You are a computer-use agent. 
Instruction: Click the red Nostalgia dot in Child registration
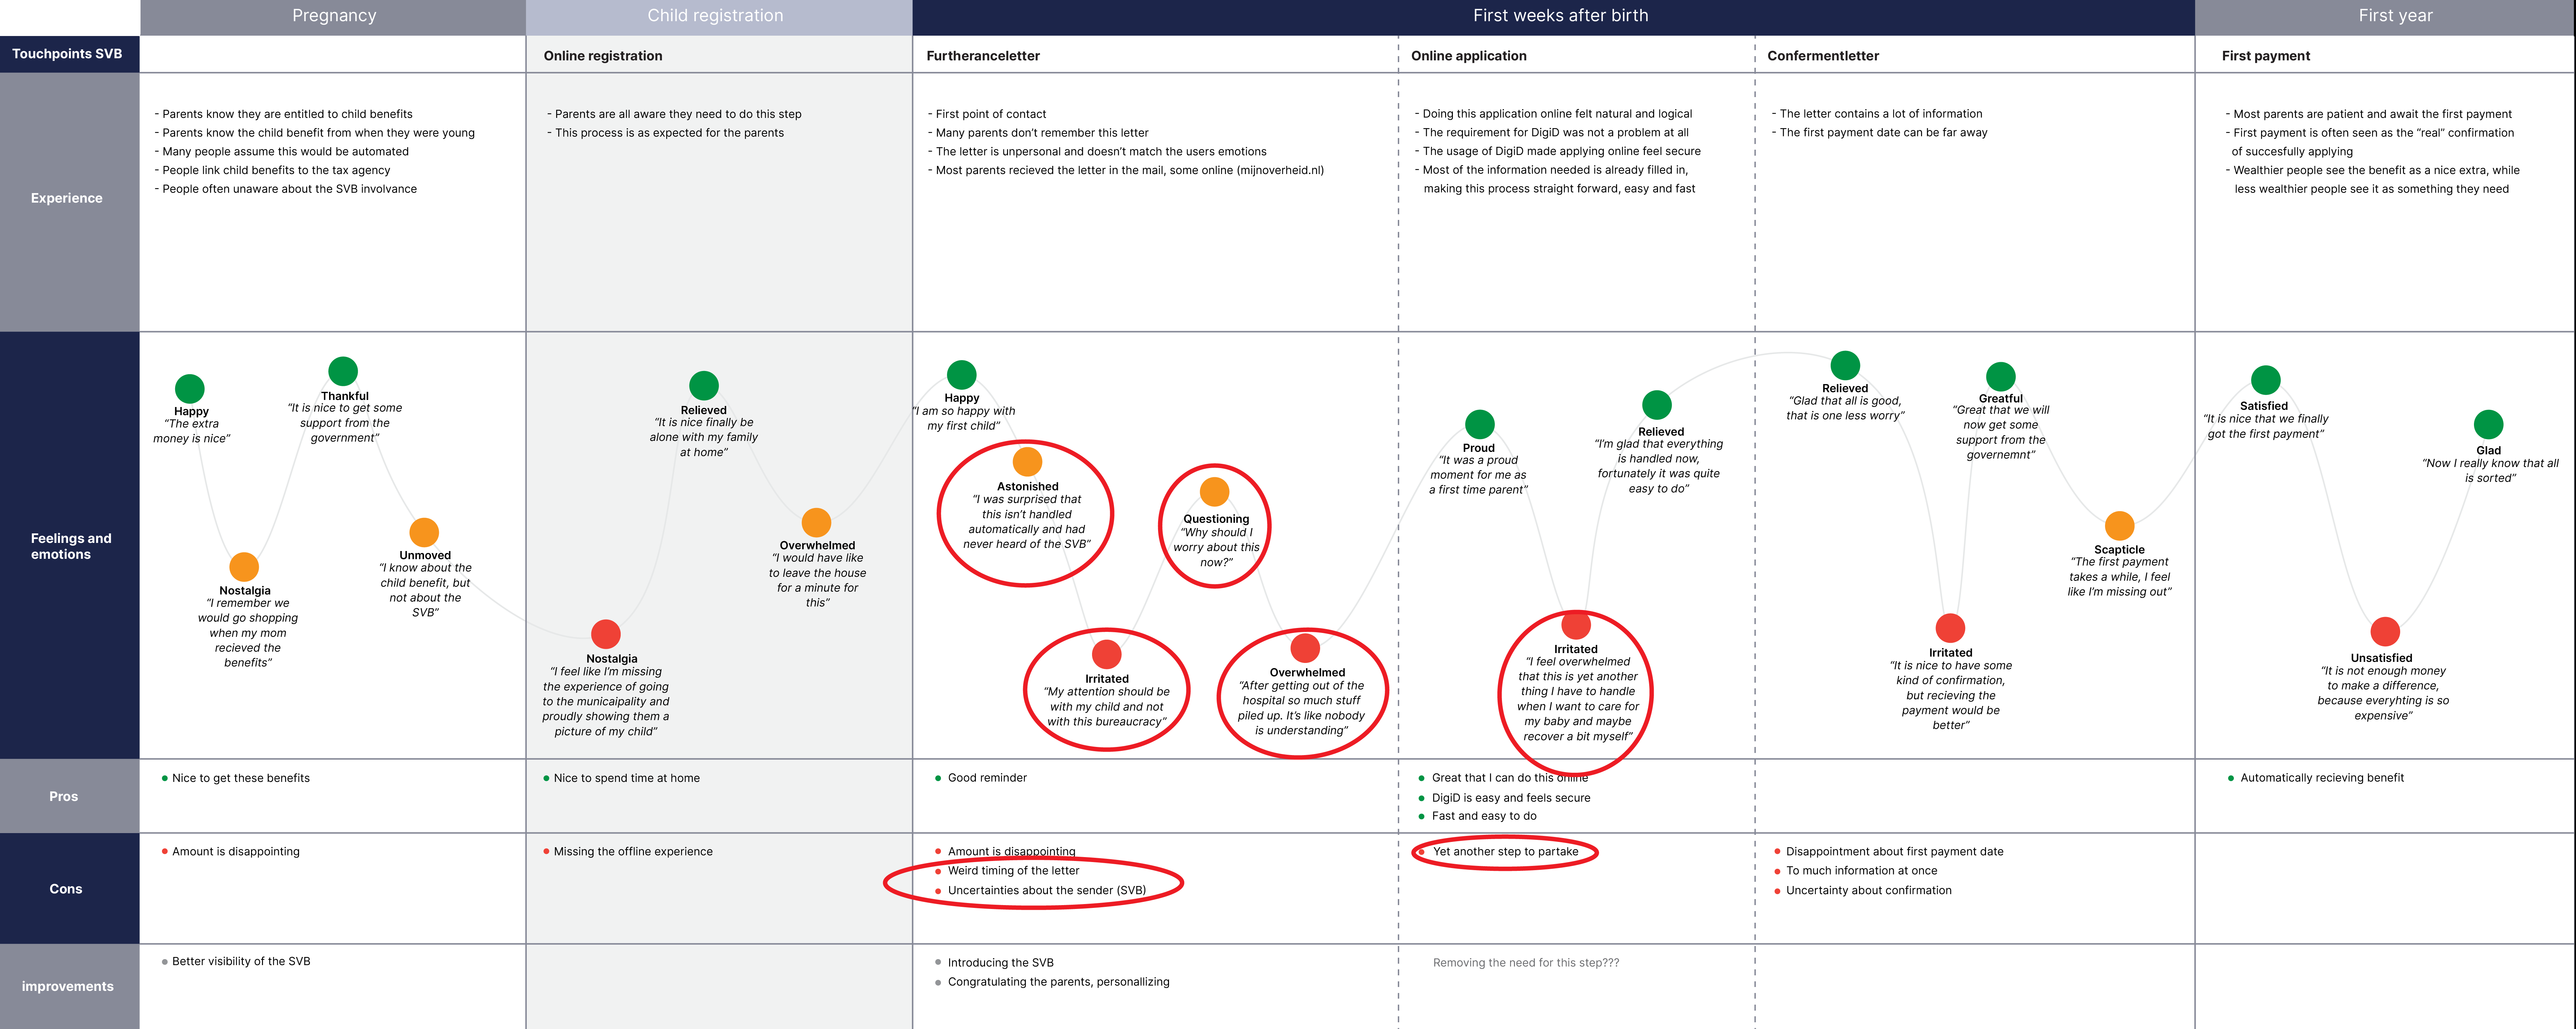click(606, 634)
